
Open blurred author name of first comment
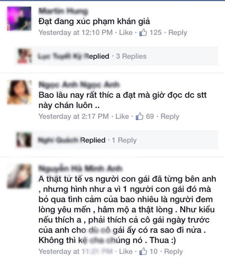(x=63, y=11)
